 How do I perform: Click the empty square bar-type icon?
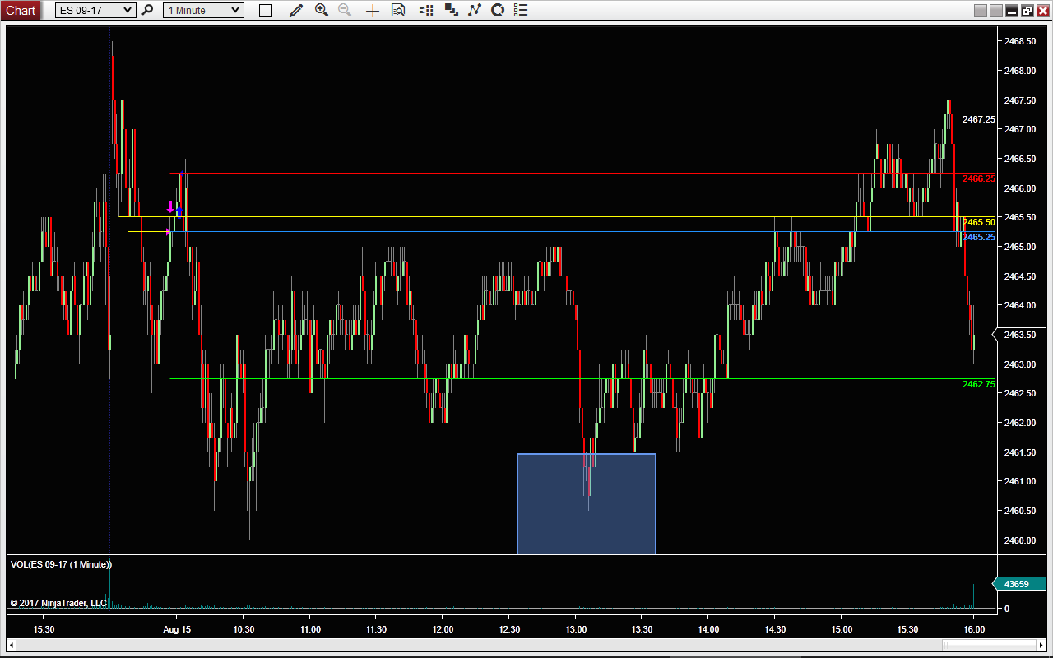pyautogui.click(x=266, y=11)
